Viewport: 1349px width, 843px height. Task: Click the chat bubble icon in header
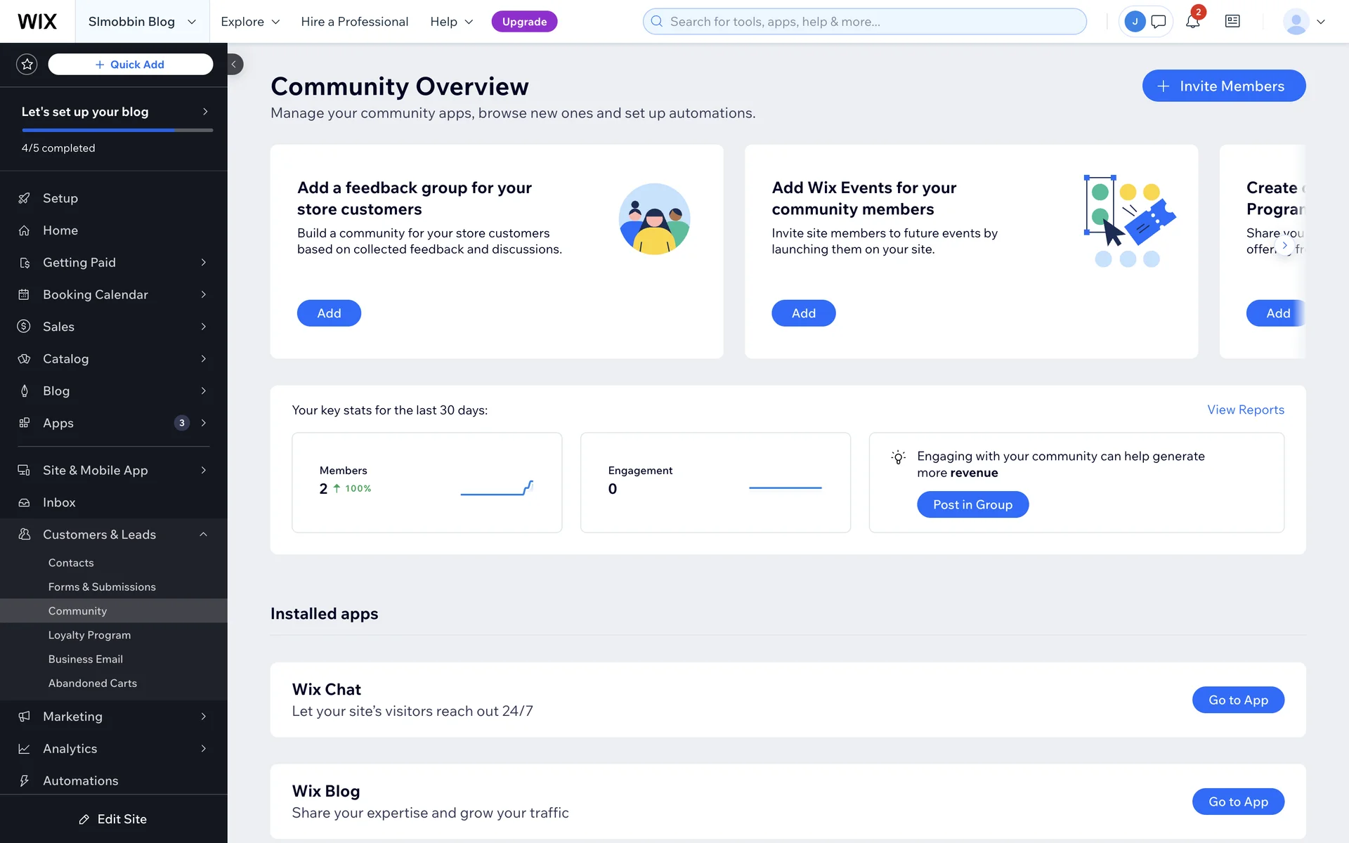1159,22
